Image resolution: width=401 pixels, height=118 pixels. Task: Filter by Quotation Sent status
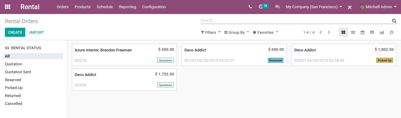coord(33,72)
